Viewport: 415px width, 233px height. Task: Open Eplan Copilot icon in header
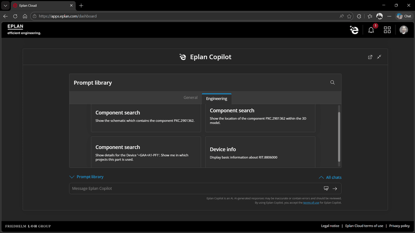[354, 30]
